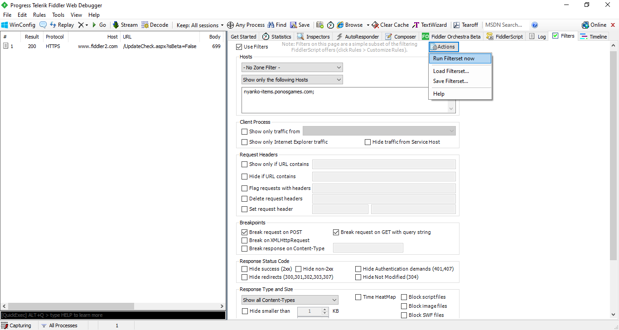The width and height of the screenshot is (619, 330).
Task: Open the blue help question icon
Action: coord(535,25)
